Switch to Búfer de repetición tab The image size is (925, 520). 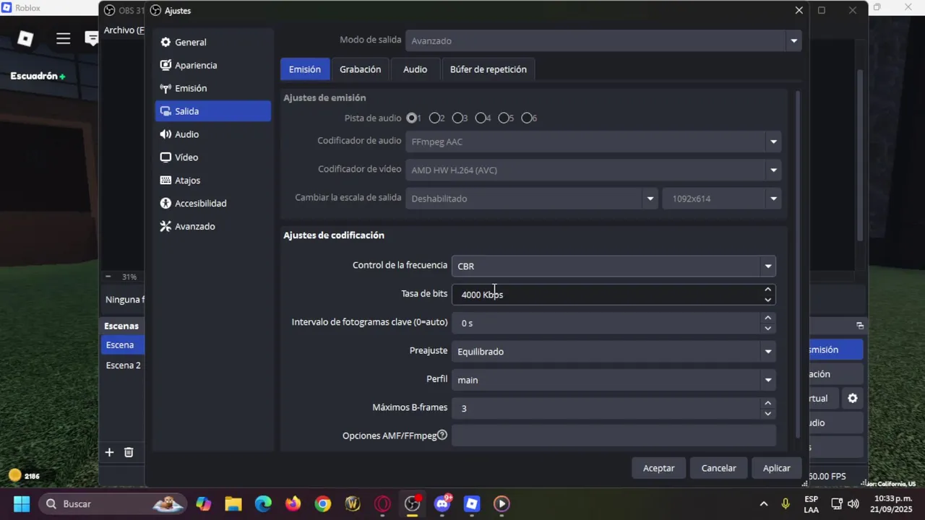coord(489,69)
